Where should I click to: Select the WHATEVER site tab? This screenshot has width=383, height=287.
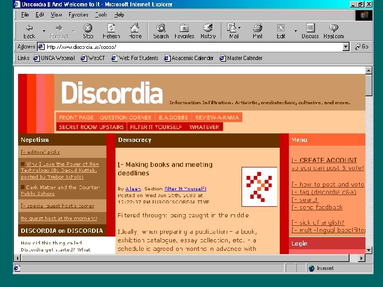pos(204,127)
